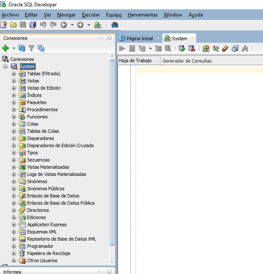Viewport: 263px width, 274px height.
Task: Open the Archivo menu
Action: pos(10,15)
